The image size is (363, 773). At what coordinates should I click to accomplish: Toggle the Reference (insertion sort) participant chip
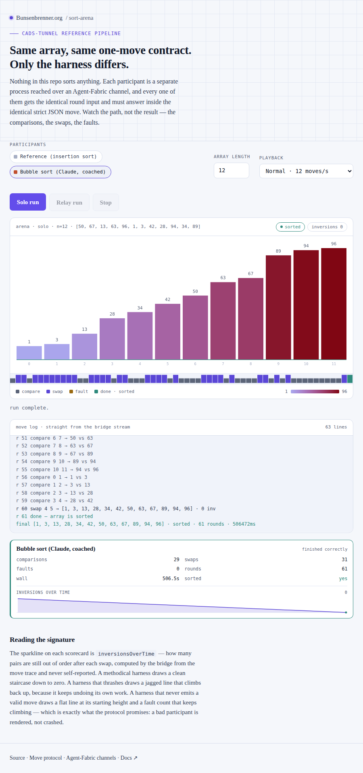[x=56, y=157]
